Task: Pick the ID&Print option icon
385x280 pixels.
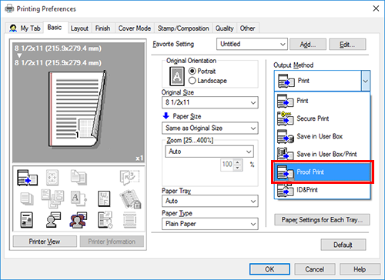Action: pyautogui.click(x=285, y=190)
